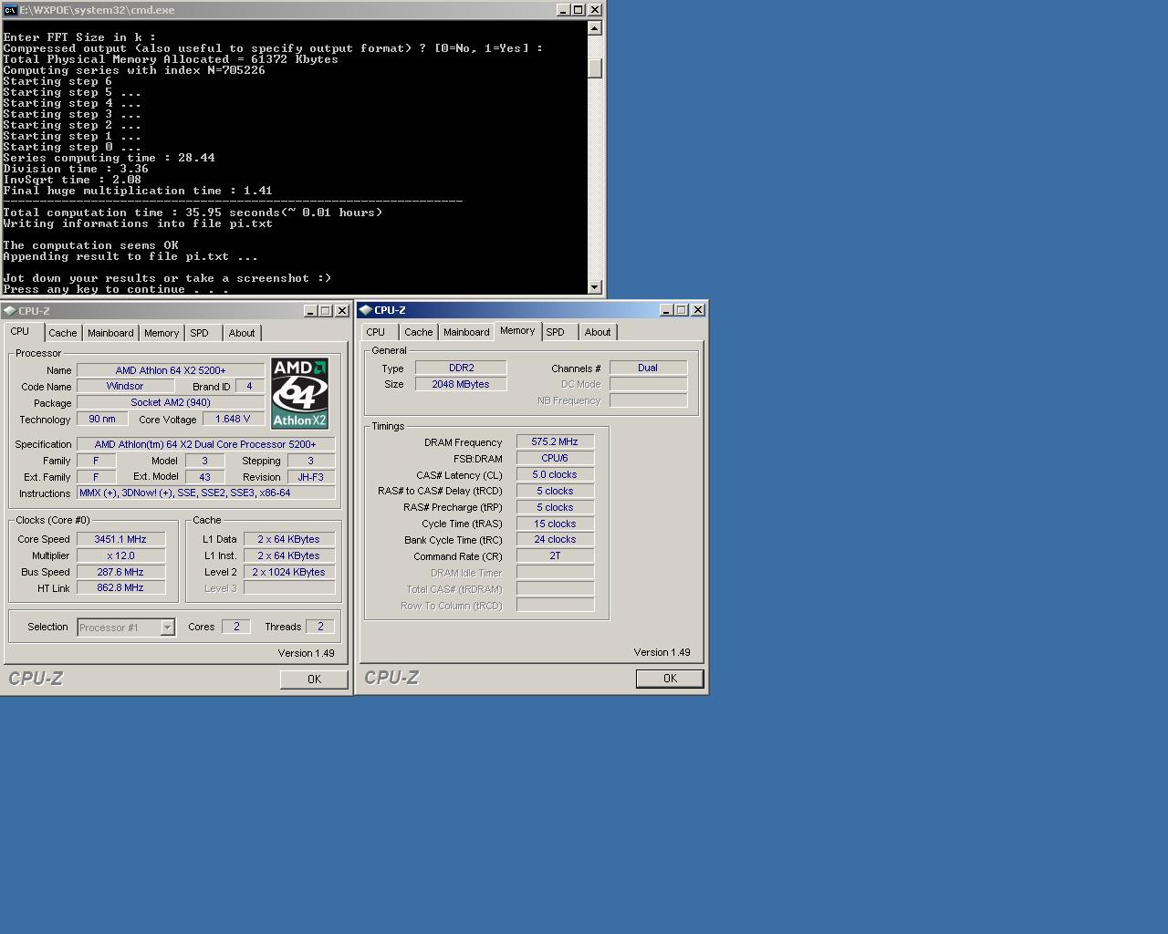Close the right CPU-Z Memory window
The image size is (1168, 934).
pos(698,310)
